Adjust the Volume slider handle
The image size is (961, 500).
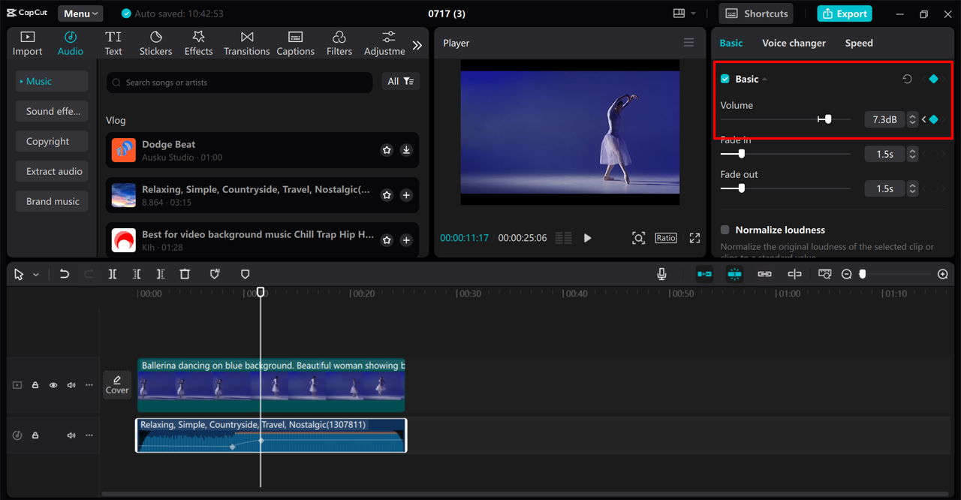[827, 119]
